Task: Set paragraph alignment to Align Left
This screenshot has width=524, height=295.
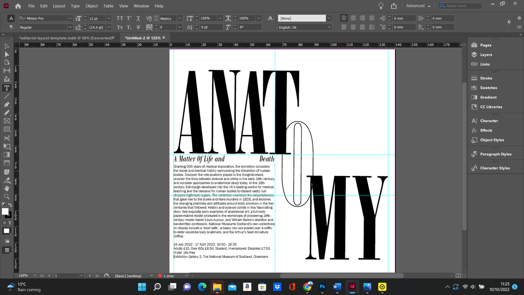Action: tap(344, 19)
